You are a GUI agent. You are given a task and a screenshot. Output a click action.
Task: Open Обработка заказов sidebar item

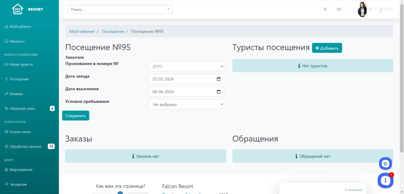25,147
